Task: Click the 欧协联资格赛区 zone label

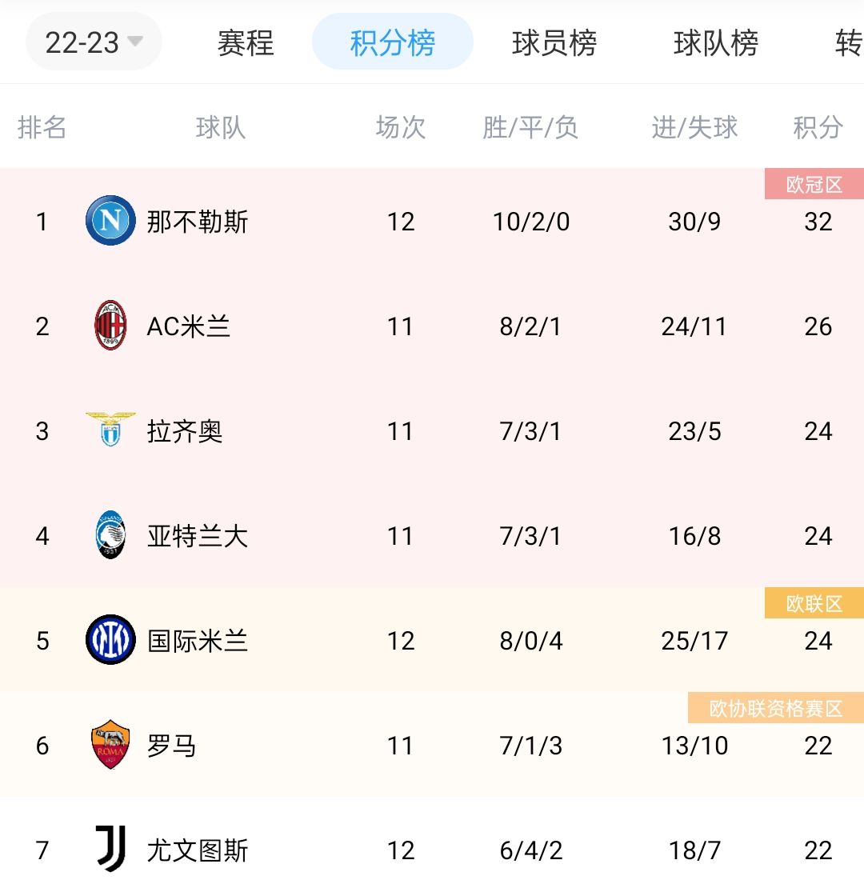Action: 774,706
